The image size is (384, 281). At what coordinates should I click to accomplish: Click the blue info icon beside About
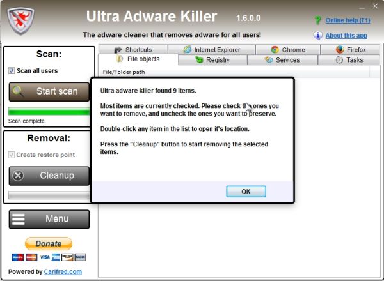[317, 35]
